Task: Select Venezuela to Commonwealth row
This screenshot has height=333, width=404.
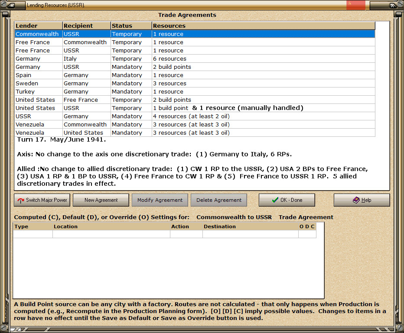Action: 195,125
